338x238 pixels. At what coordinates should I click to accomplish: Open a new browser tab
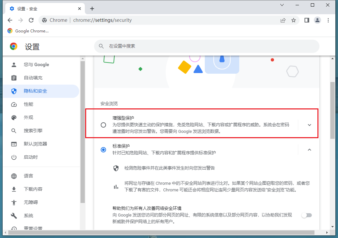[92, 9]
